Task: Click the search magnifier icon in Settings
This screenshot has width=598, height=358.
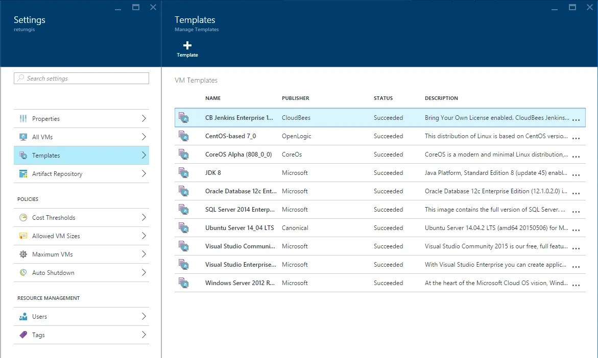Action: [20, 78]
